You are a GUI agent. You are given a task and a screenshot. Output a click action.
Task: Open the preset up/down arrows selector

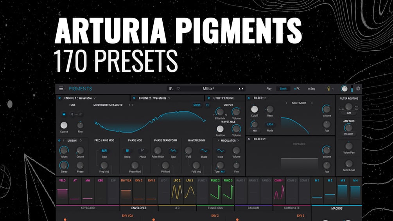(x=241, y=88)
